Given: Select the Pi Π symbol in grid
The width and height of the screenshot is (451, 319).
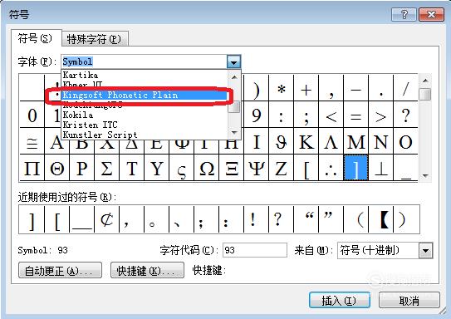Looking at the screenshot, I should click(32, 168).
